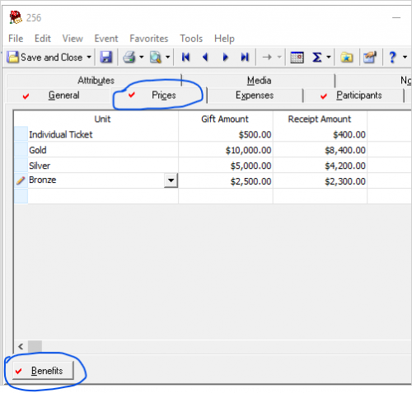The image size is (412, 393).
Task: Click the Receipt Amount column header
Action: click(320, 119)
